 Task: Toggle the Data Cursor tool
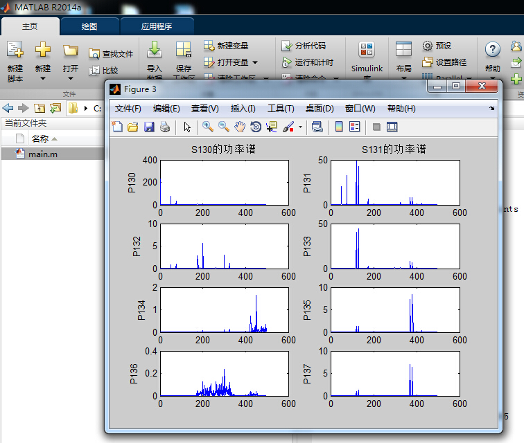[x=272, y=127]
